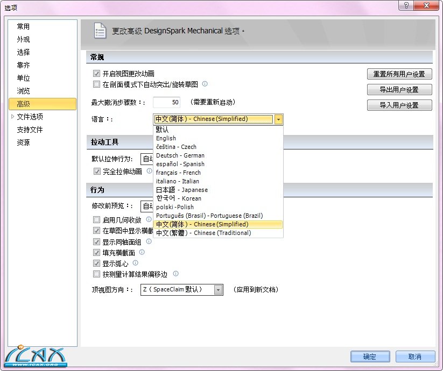Screen dimensions: 443x371
Task: Click info icon next to 完全拉伸动画
Action: pyautogui.click(x=149, y=170)
